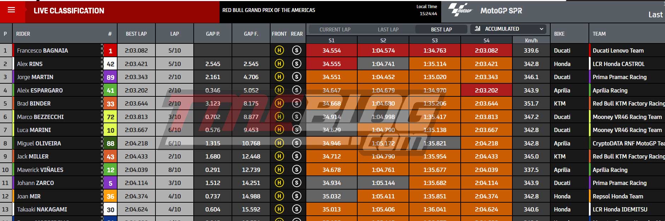Click the purple number 89 badge
Image resolution: width=665 pixels, height=221 pixels.
click(110, 77)
